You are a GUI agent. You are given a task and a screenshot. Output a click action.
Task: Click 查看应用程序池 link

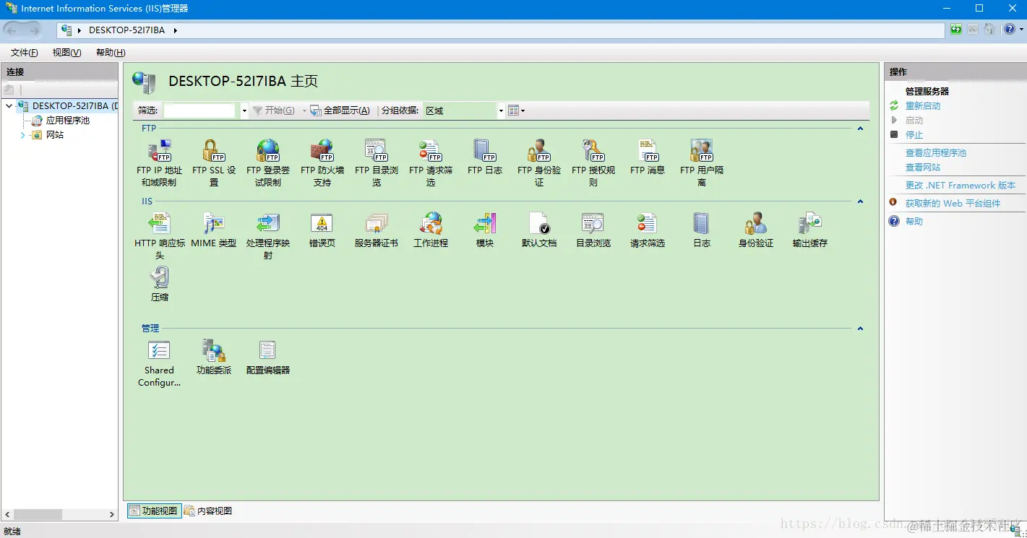tap(936, 153)
